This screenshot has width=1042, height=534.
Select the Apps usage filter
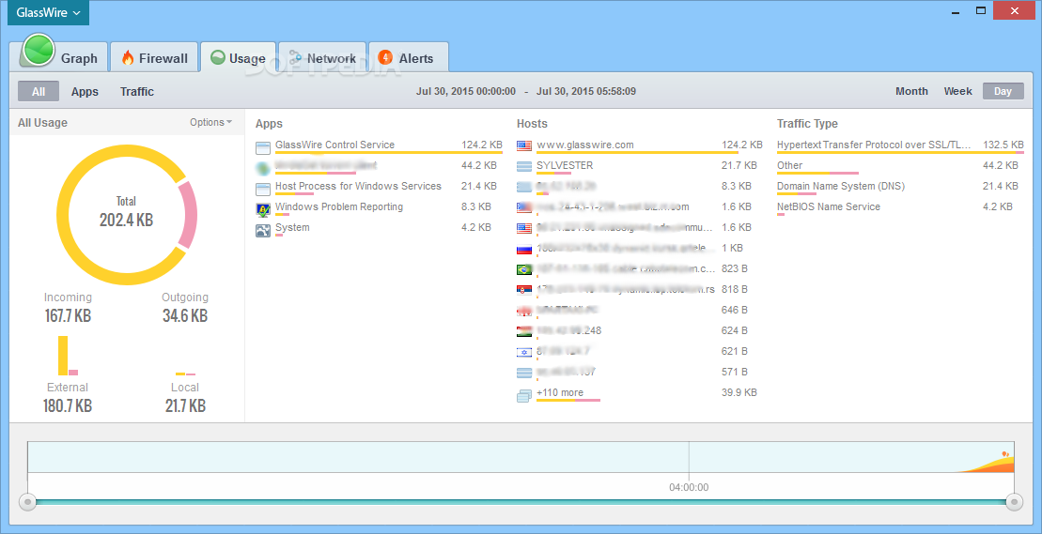pyautogui.click(x=86, y=92)
